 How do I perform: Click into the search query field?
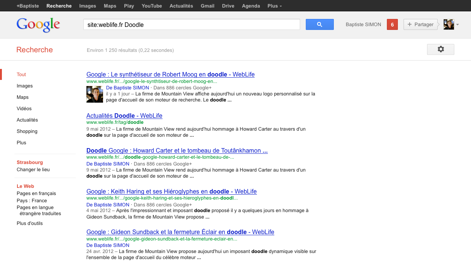pos(191,25)
